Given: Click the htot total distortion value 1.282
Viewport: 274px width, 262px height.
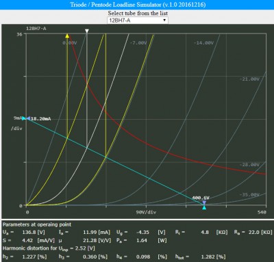Looking at the screenshot, I should tap(208, 257).
